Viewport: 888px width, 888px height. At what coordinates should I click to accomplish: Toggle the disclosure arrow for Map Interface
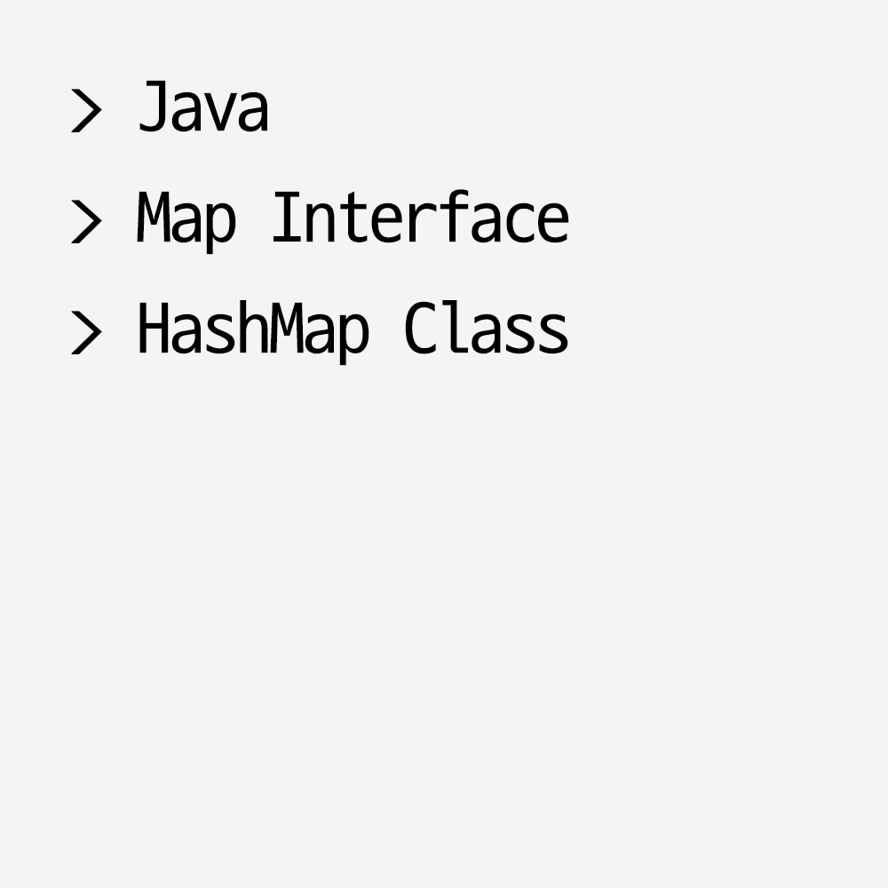pos(87,221)
